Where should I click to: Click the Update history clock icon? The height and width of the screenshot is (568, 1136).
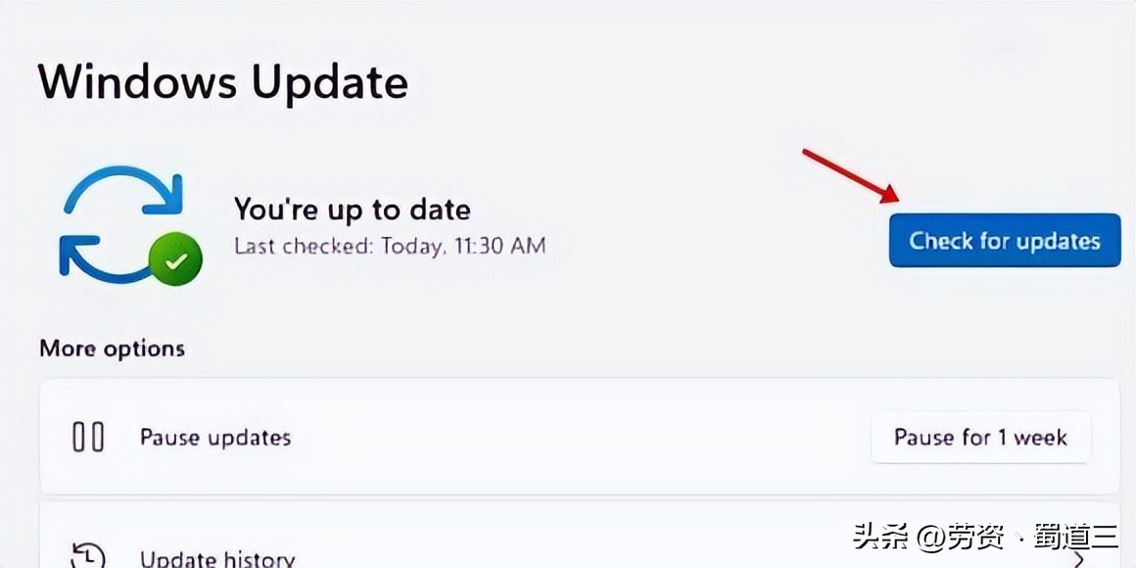[88, 555]
